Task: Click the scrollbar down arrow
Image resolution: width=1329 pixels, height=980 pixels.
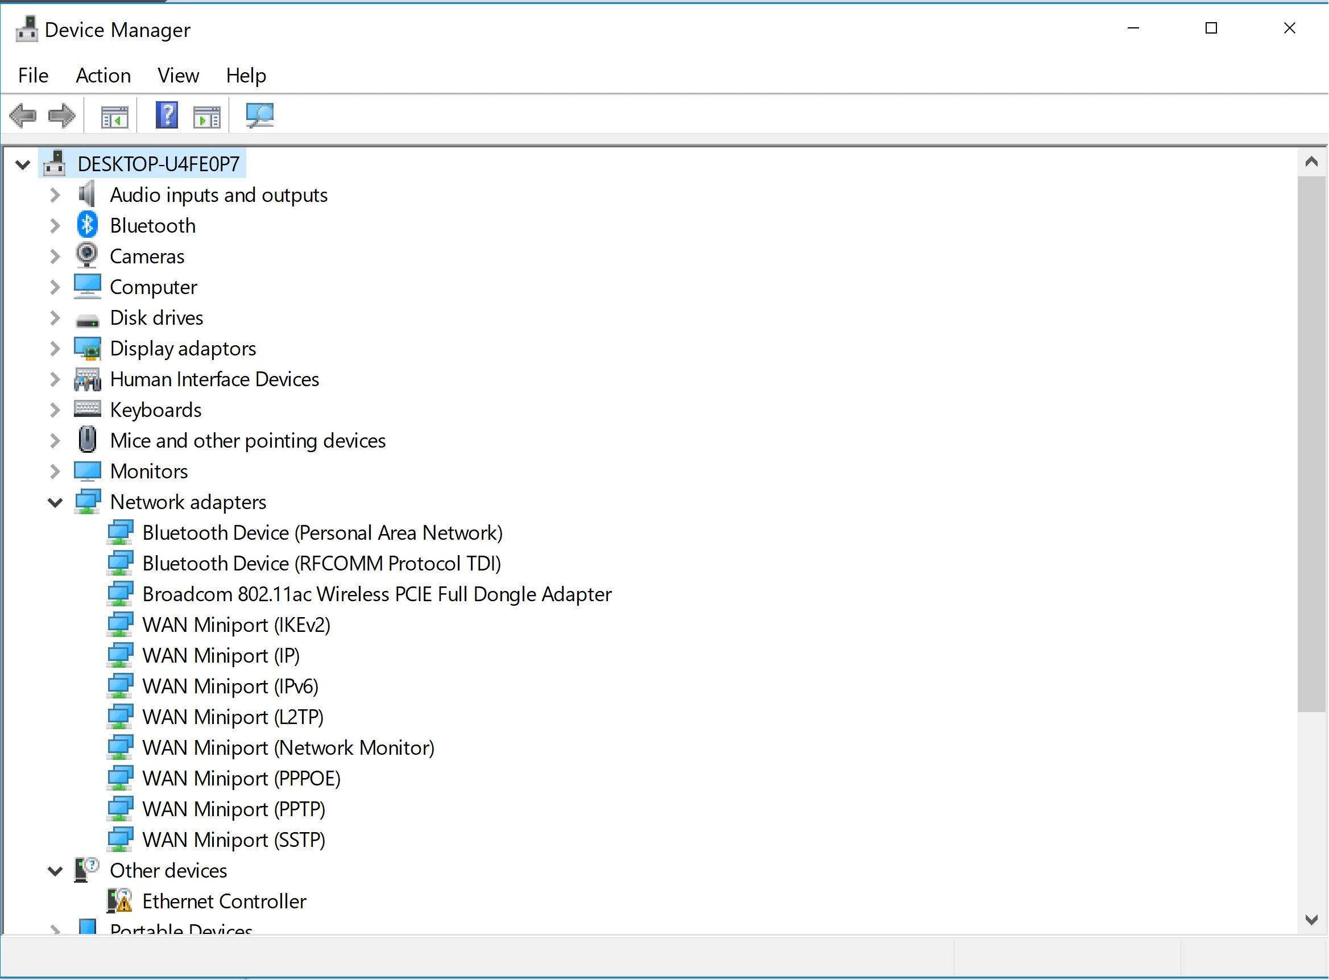Action: point(1311,919)
